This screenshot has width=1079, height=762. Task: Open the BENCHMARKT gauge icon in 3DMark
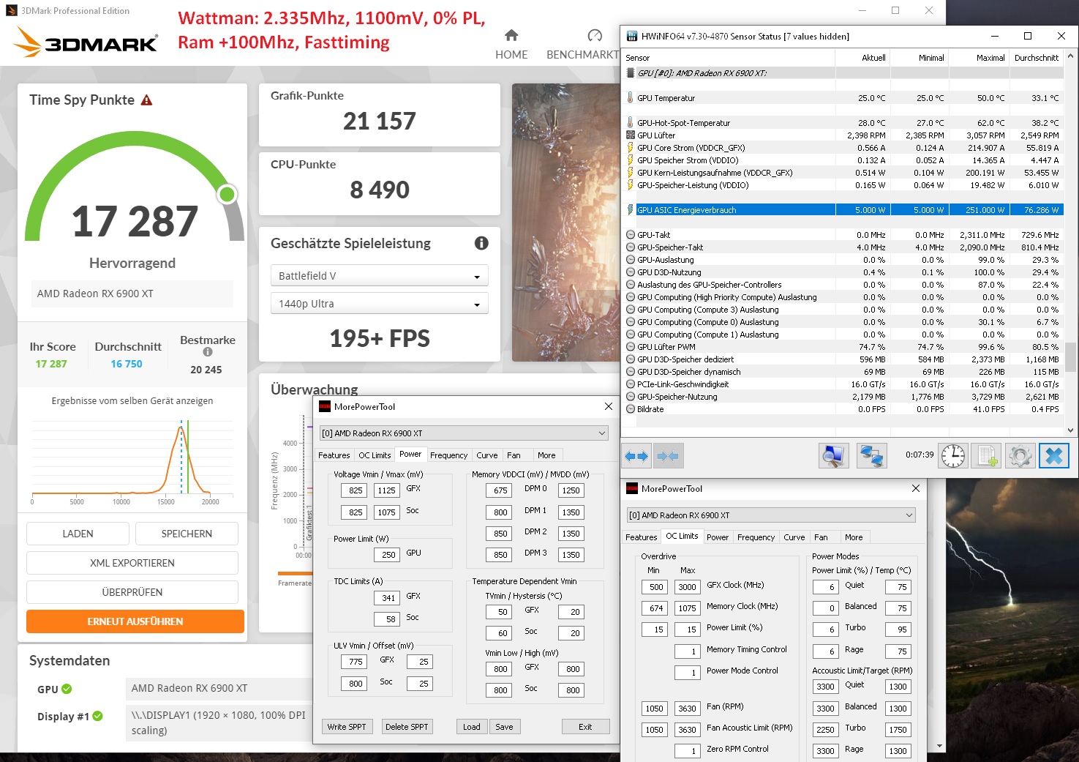(x=595, y=35)
